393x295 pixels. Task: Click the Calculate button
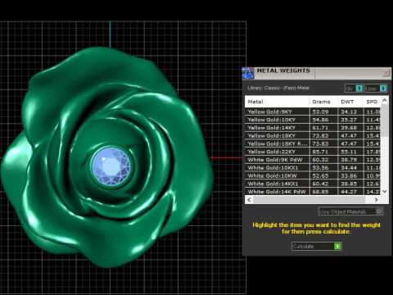317,246
